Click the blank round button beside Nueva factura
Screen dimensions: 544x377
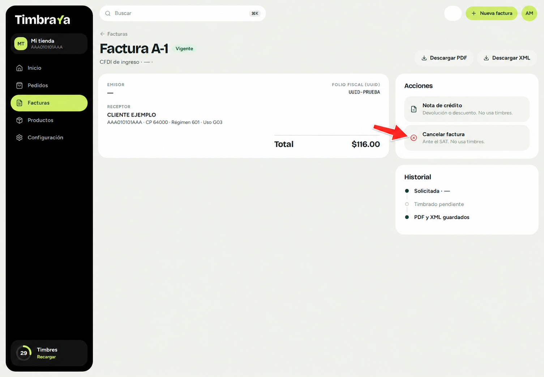[x=453, y=13]
